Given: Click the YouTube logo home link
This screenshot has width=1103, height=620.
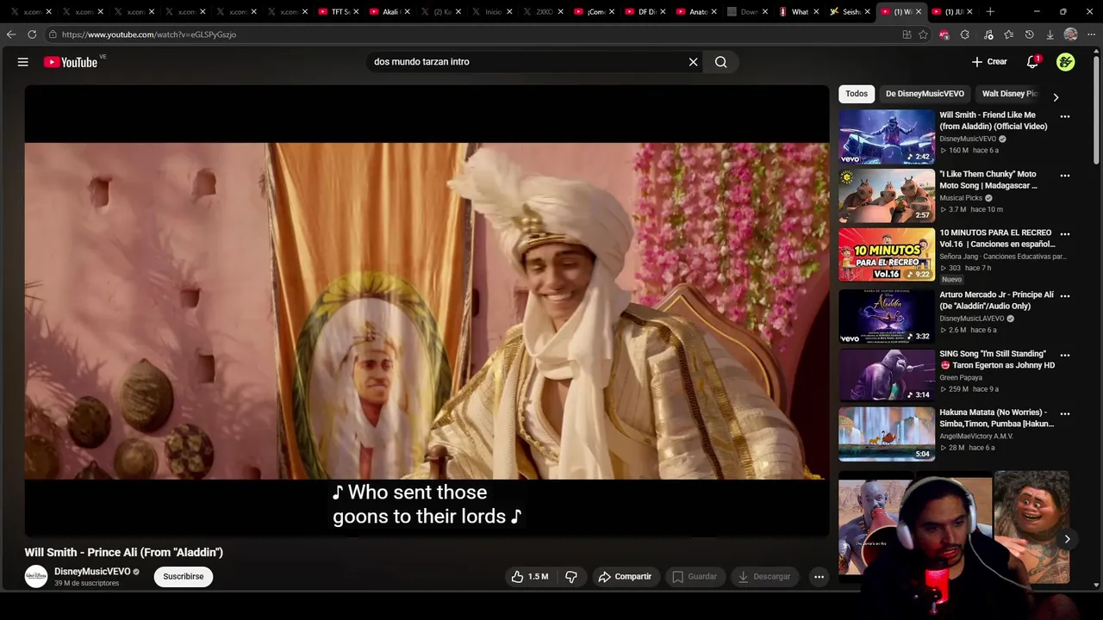Looking at the screenshot, I should (71, 62).
